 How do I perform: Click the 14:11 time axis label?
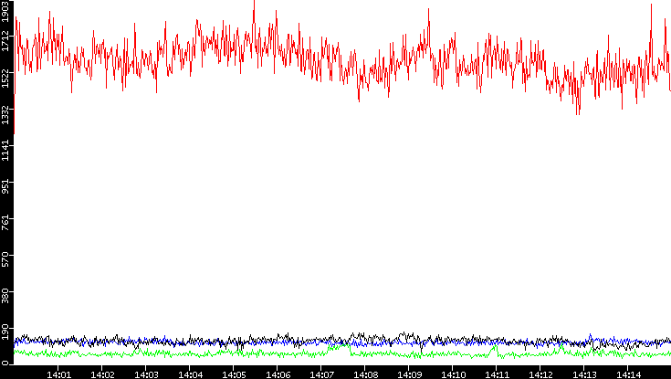[x=497, y=375]
